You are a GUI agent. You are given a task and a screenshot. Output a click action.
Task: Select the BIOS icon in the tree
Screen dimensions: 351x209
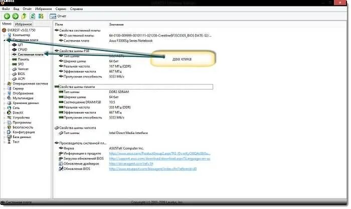click(x=15, y=74)
